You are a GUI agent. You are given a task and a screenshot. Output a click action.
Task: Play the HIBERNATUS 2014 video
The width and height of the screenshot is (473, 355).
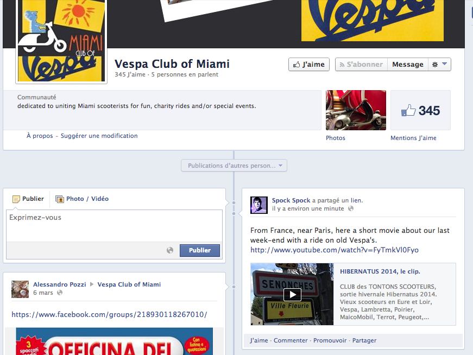coord(292,294)
